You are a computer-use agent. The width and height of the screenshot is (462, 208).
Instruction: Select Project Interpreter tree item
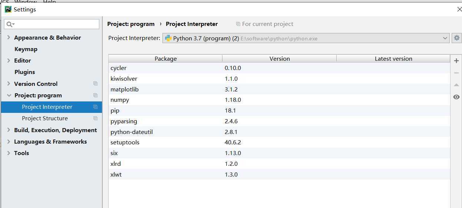point(51,107)
